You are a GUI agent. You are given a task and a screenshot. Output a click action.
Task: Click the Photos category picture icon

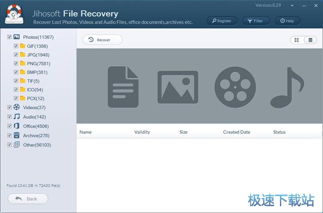coord(17,37)
